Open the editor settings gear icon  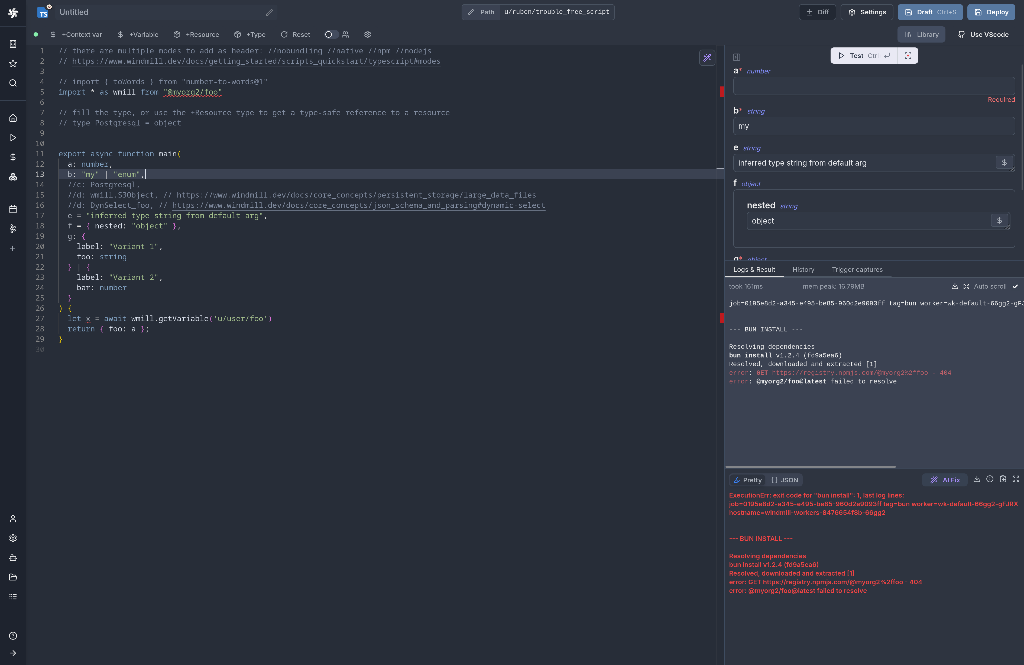(367, 34)
